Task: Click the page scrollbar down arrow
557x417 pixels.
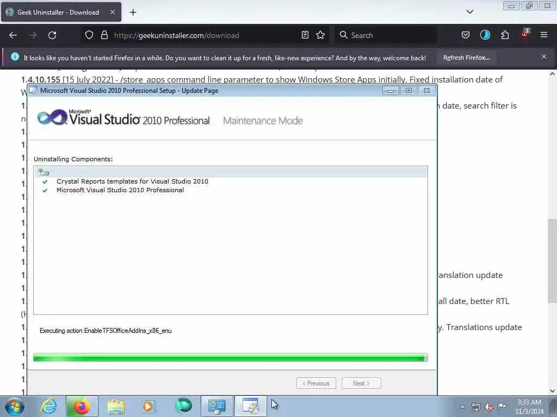Action: coord(552,391)
